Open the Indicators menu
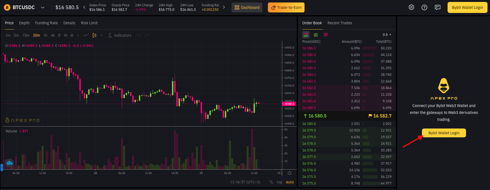The image size is (490, 190). click(x=120, y=35)
